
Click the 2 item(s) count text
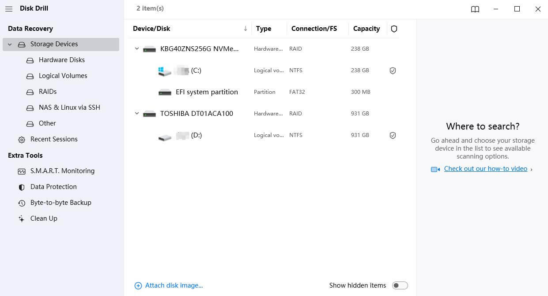coord(150,8)
